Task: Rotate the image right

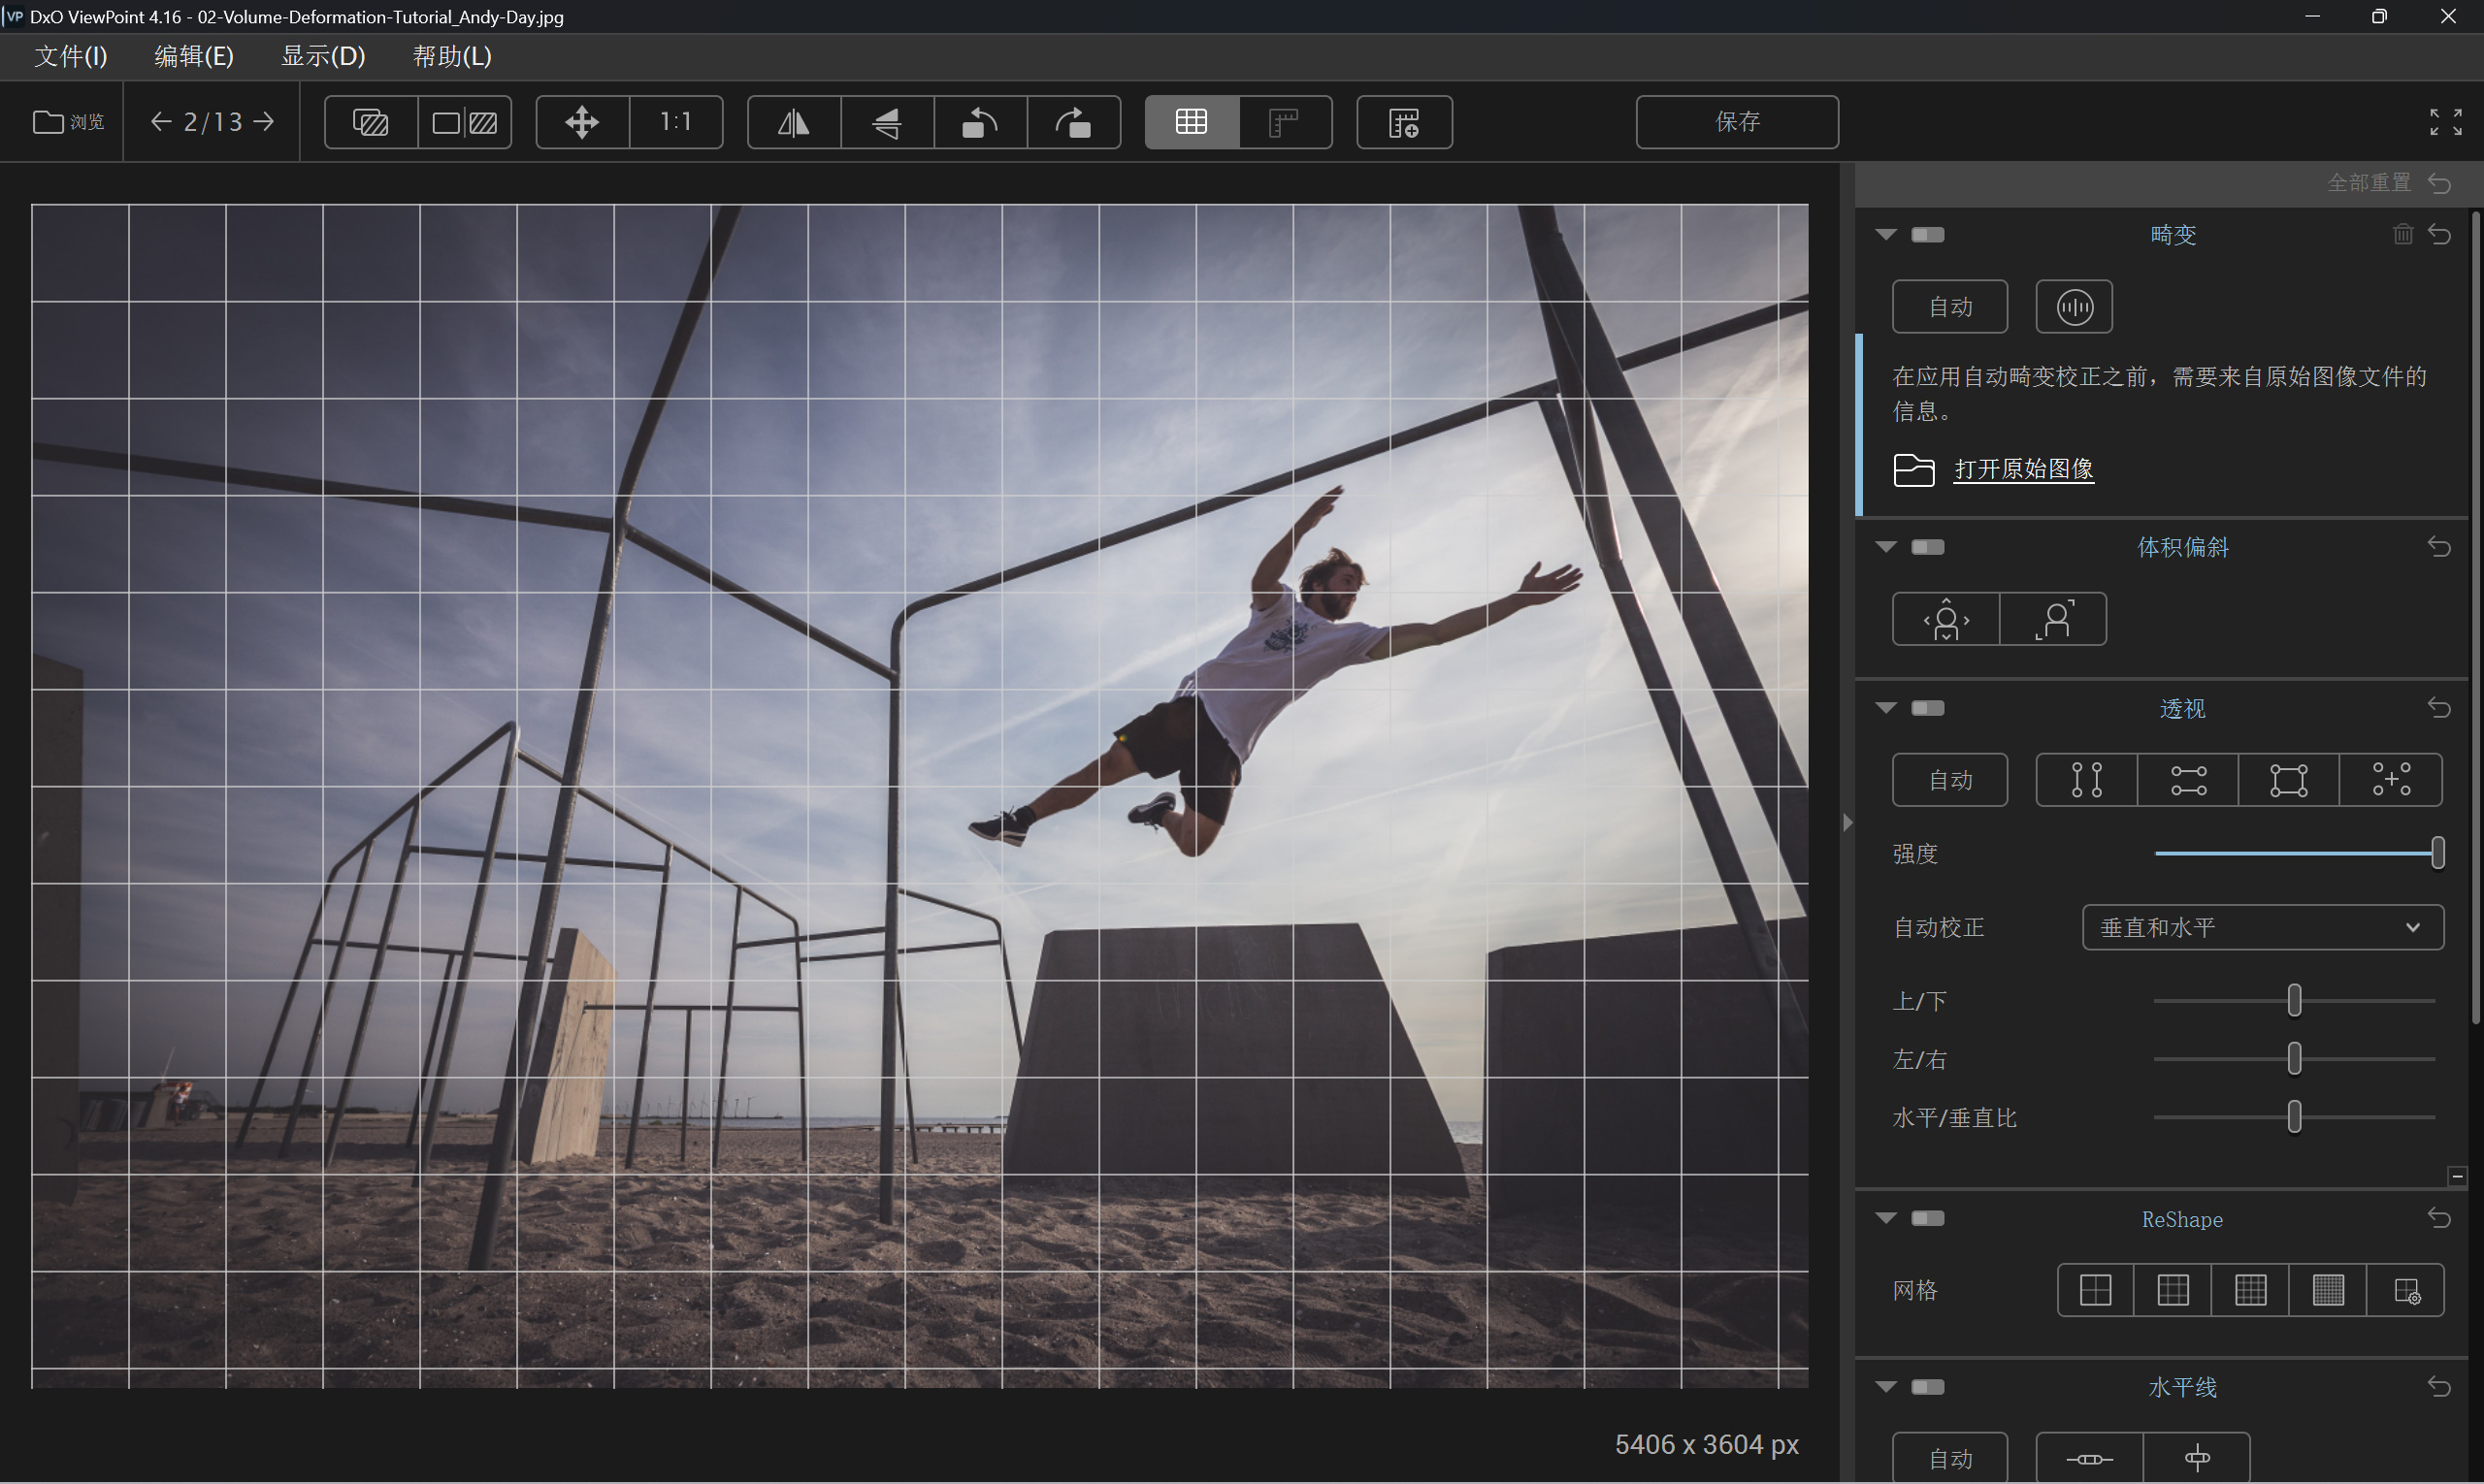Action: (1073, 122)
